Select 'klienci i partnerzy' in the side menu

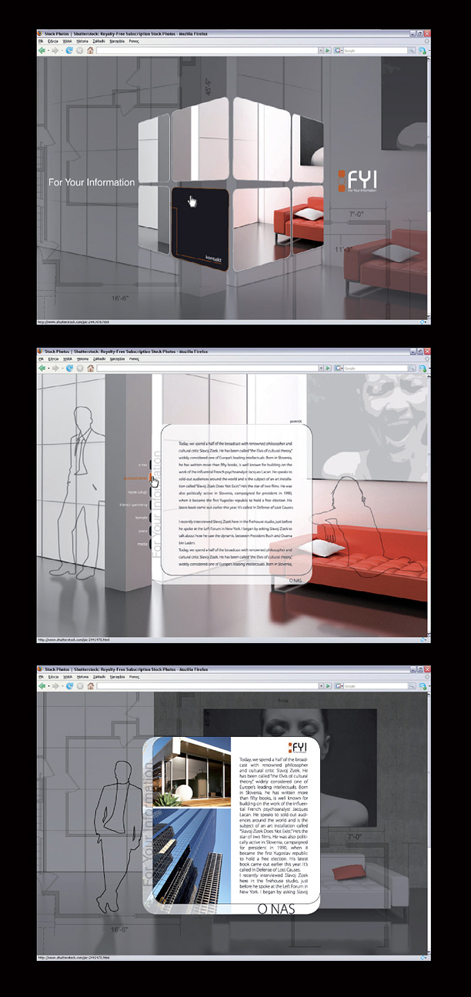pos(134,505)
